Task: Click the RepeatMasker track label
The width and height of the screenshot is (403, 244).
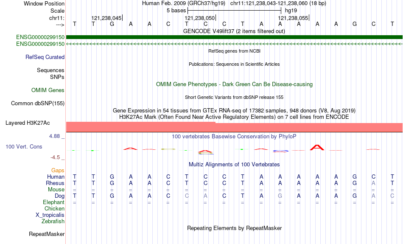Action: (x=47, y=234)
